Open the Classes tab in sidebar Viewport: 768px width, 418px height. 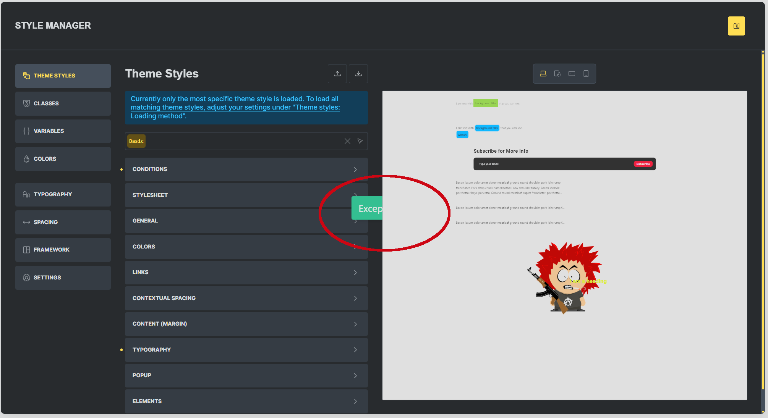pyautogui.click(x=63, y=103)
